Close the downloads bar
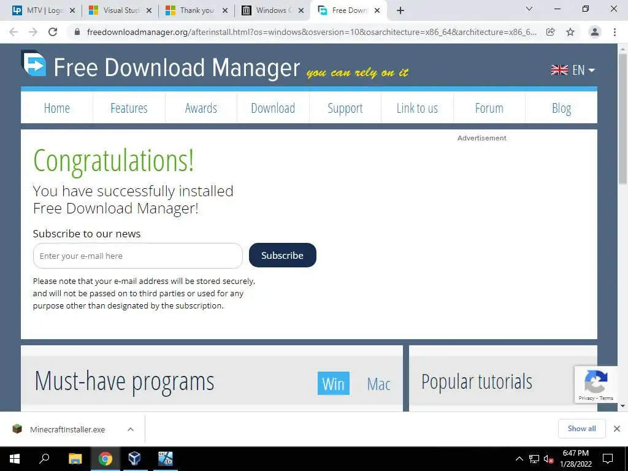 (x=617, y=429)
